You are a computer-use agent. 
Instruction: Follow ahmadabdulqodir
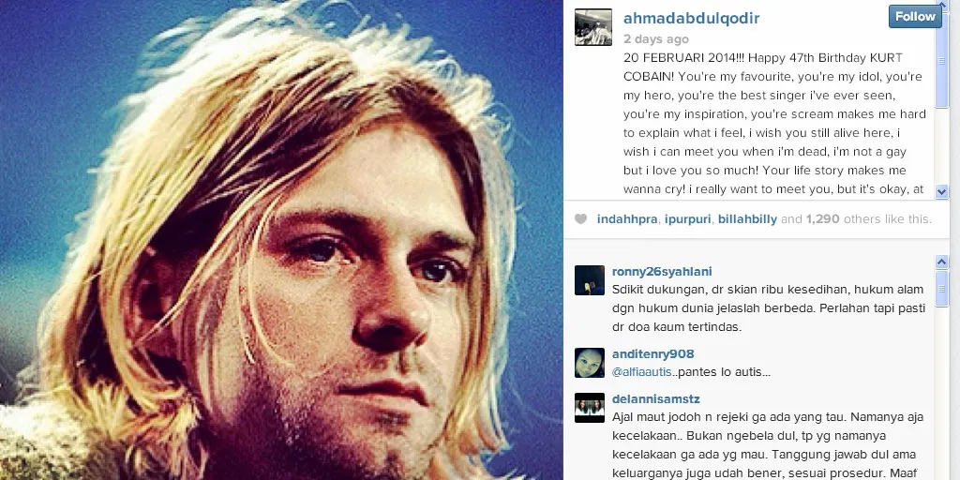coord(915,17)
